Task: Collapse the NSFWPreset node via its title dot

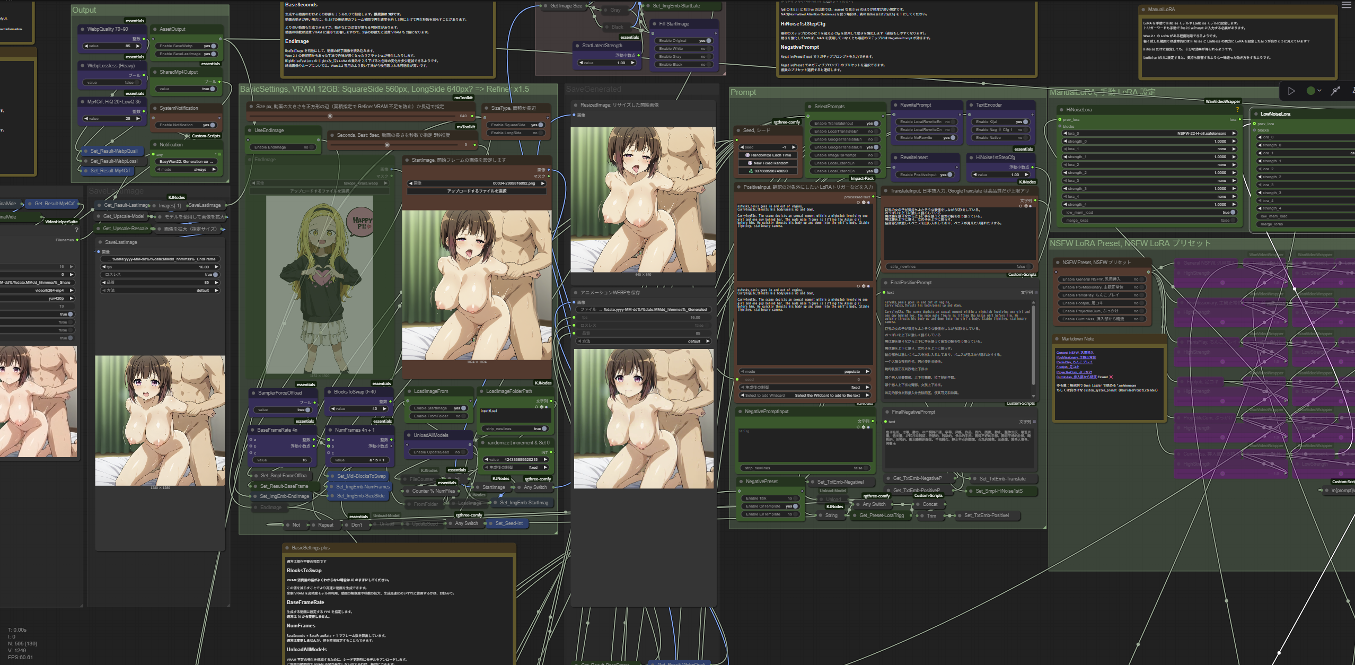Action: (x=1058, y=262)
